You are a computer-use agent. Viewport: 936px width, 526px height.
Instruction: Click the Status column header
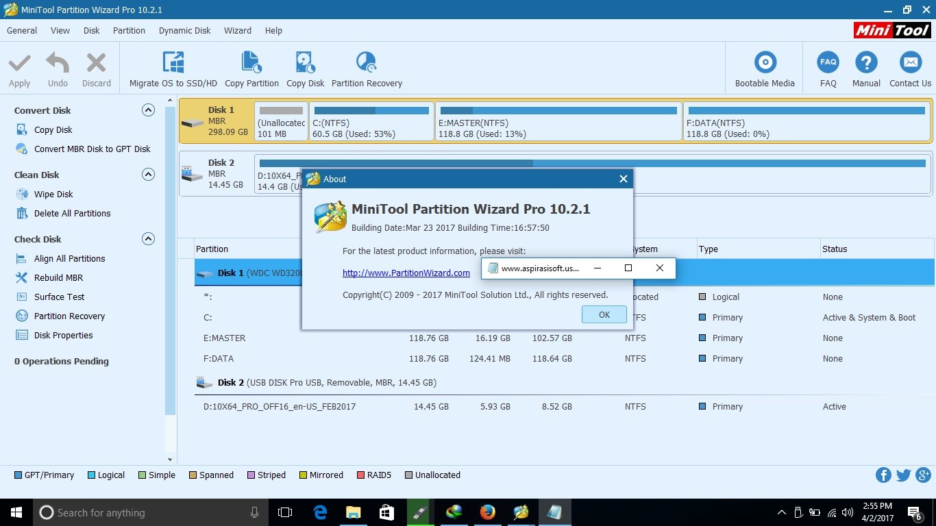point(835,249)
